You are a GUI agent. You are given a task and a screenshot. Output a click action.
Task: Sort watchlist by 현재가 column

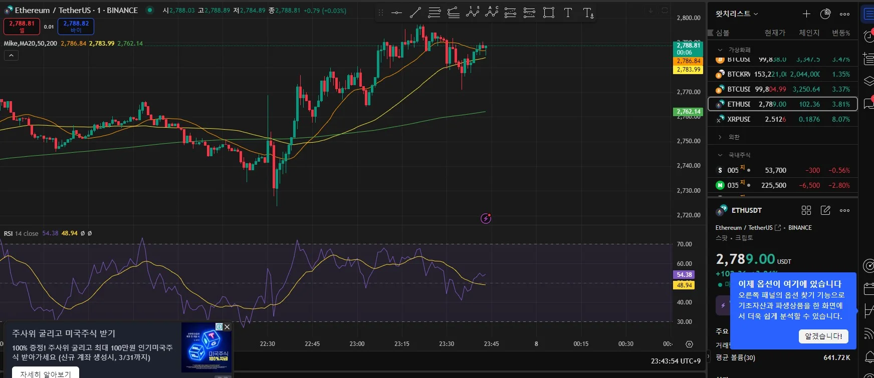[x=775, y=33]
